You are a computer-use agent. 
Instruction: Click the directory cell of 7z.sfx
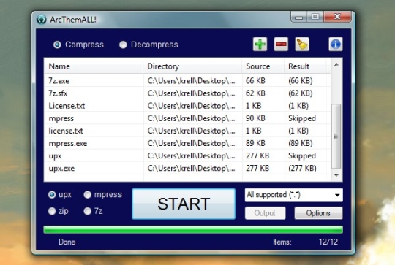point(191,93)
